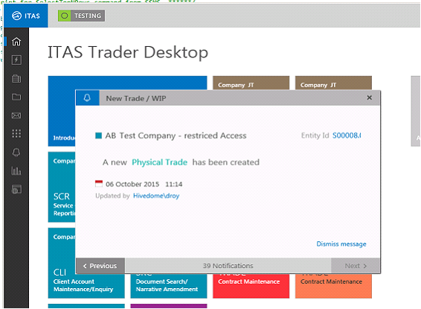
Task: Click the lightning bolt sidebar icon
Action: (x=16, y=60)
